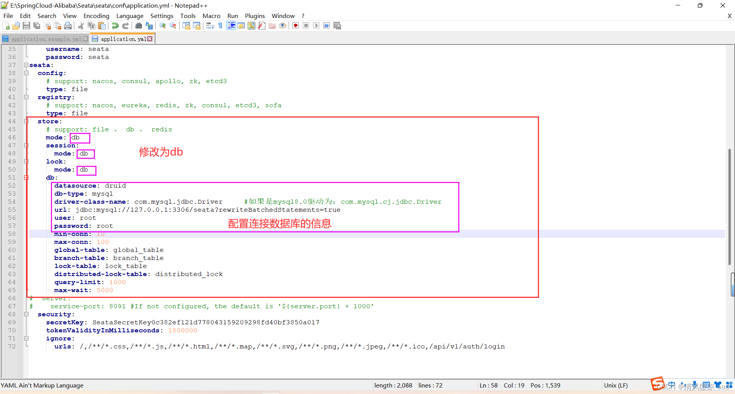This screenshot has width=735, height=394.
Task: Click the Sogou input method icon
Action: click(658, 383)
